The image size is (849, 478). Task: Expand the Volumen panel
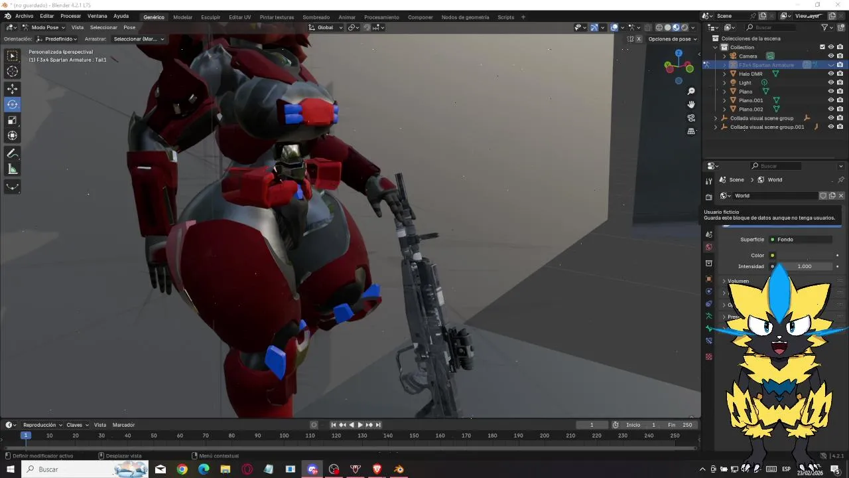(x=738, y=281)
